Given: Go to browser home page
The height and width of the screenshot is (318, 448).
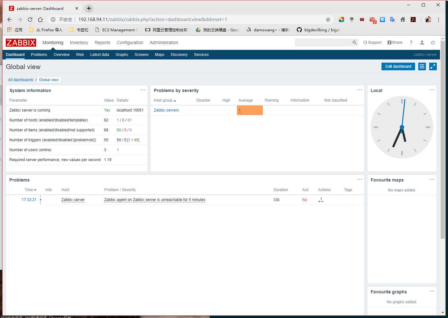Looking at the screenshot, I should (x=40, y=19).
